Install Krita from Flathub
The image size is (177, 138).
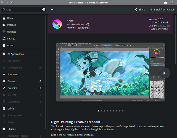tap(162, 10)
